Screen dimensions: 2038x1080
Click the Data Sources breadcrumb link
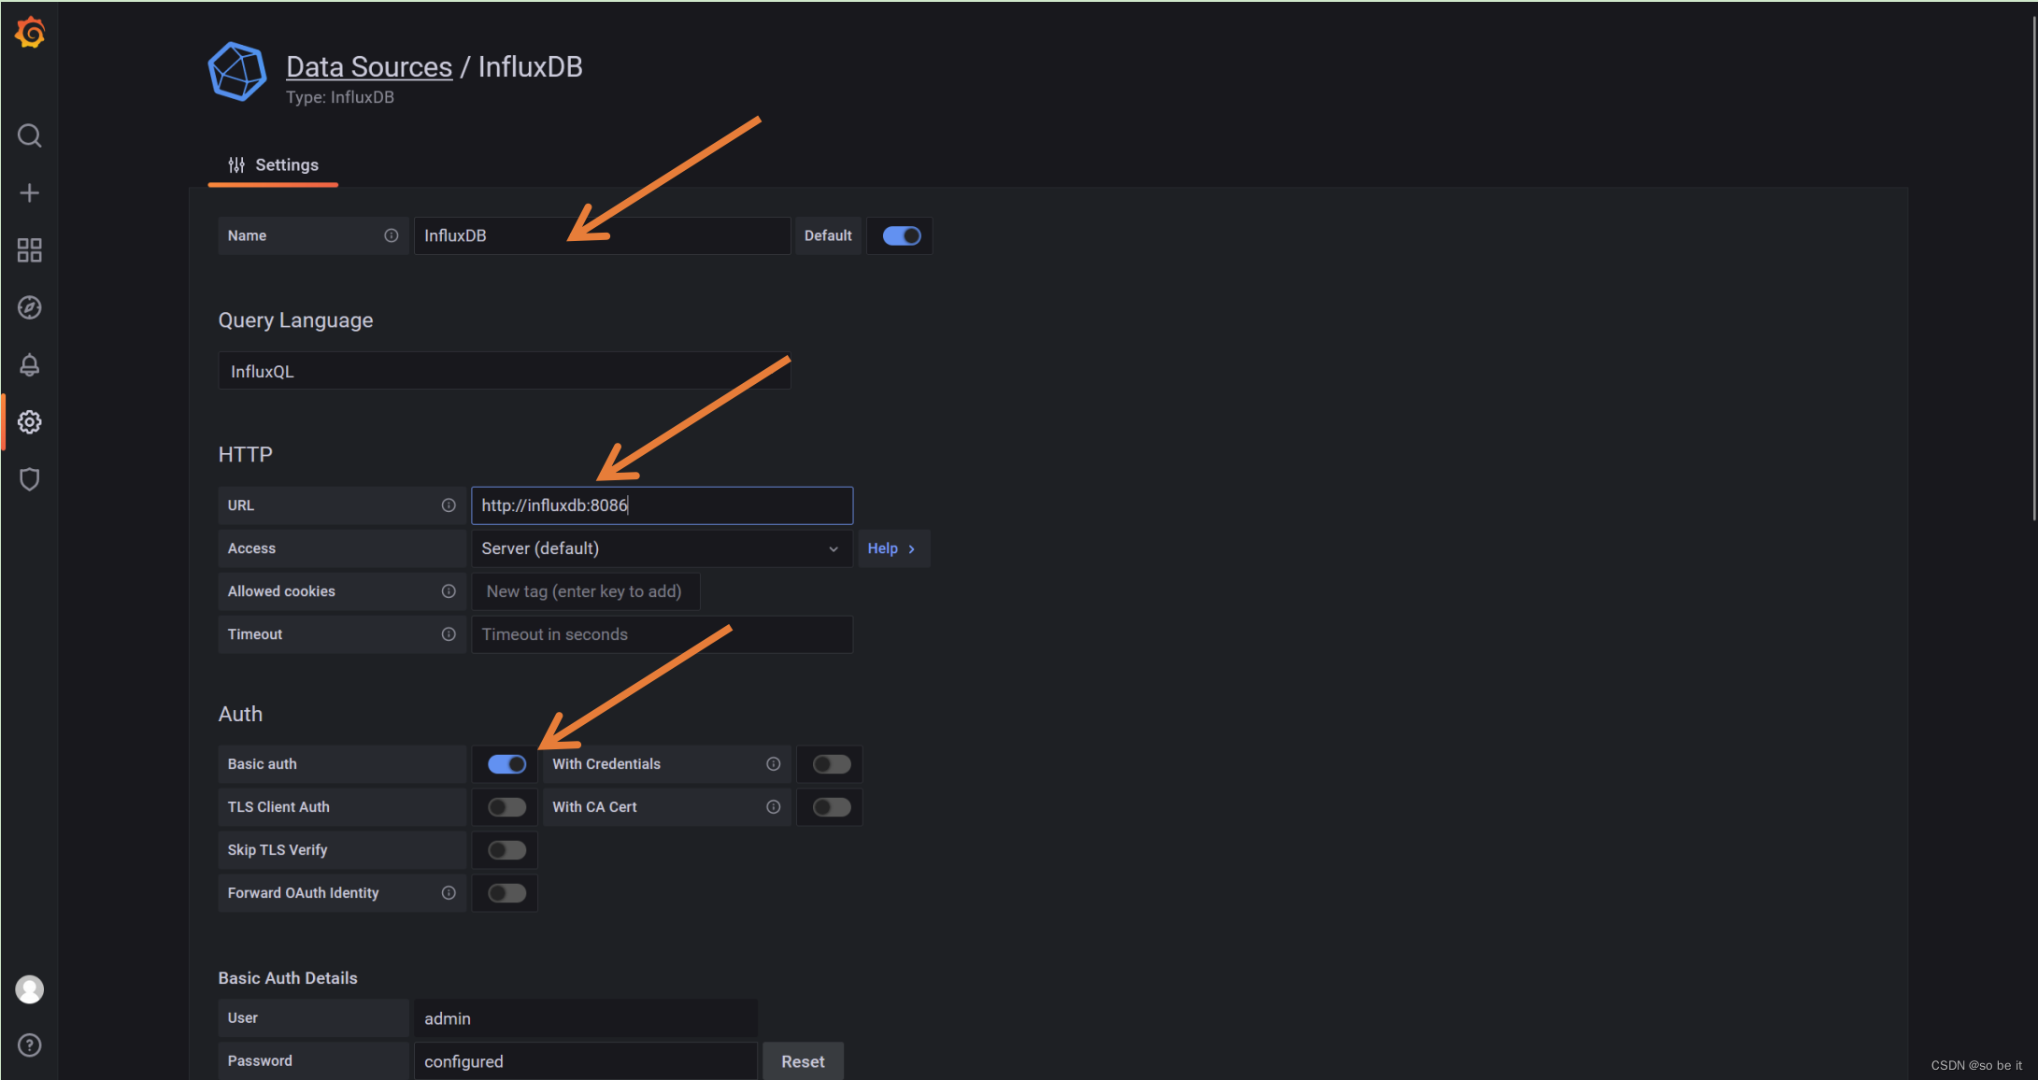pos(369,67)
